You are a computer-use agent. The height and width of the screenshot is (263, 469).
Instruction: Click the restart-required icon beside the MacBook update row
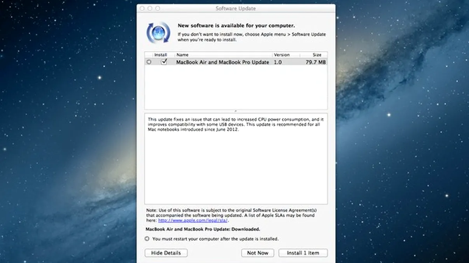click(149, 62)
